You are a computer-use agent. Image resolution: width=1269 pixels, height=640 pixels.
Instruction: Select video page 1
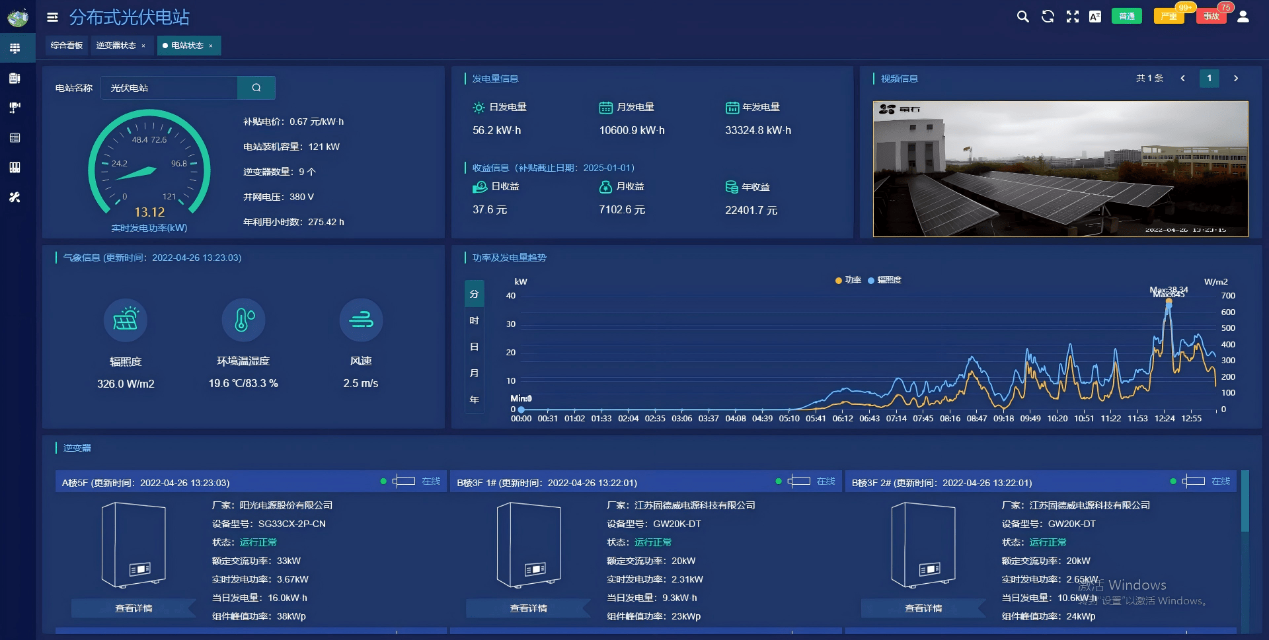tap(1210, 78)
